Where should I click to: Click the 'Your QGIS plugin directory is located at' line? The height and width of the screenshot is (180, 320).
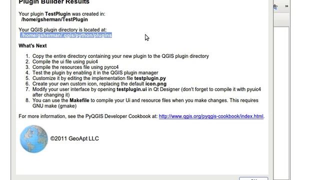pos(62,30)
